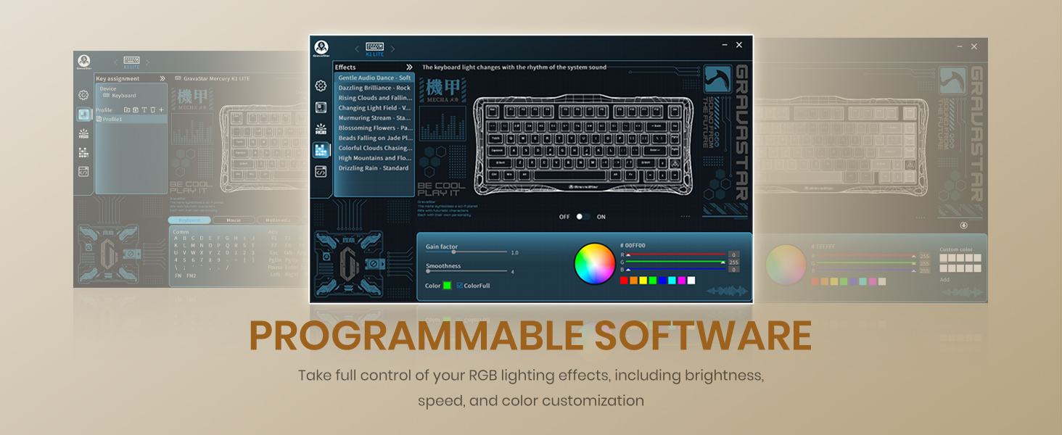1062x435 pixels.
Task: Select the K1 LITE device in Effects window
Action: click(x=374, y=49)
